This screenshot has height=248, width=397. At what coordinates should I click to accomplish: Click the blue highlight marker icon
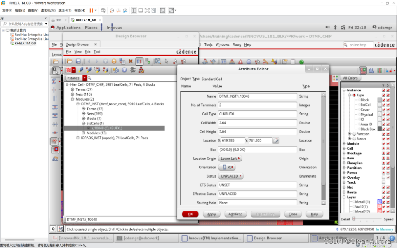click(81, 70)
